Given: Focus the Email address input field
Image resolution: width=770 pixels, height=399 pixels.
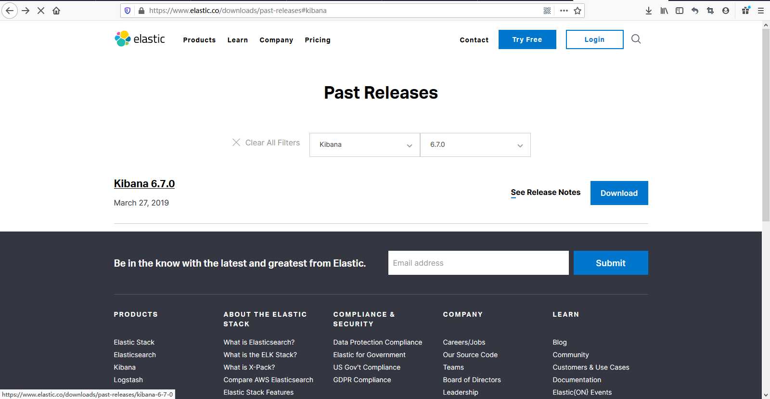Looking at the screenshot, I should [478, 263].
